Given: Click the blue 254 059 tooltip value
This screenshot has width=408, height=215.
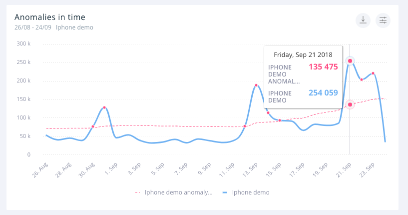Looking at the screenshot, I should coord(323,92).
